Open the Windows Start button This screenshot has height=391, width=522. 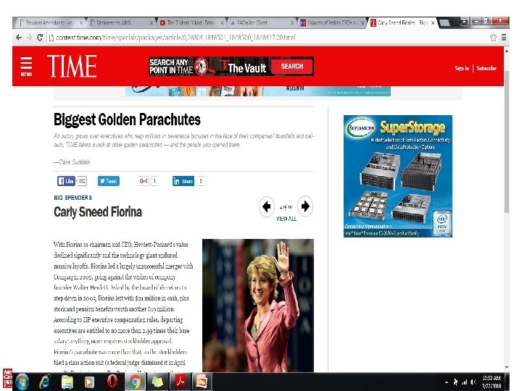22,382
